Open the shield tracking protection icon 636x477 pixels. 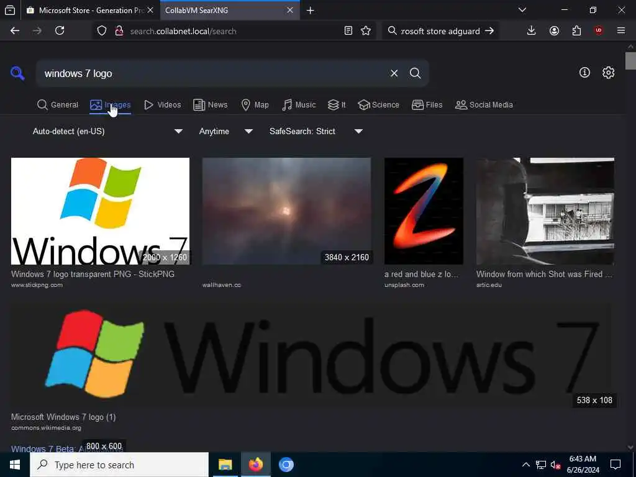(102, 31)
